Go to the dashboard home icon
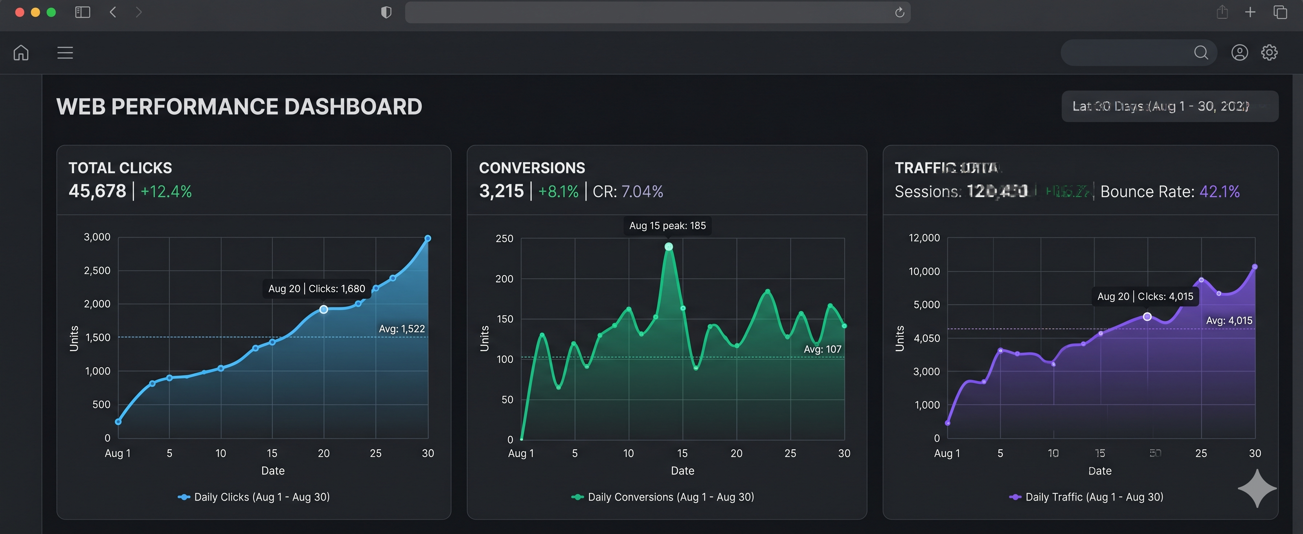 [21, 53]
